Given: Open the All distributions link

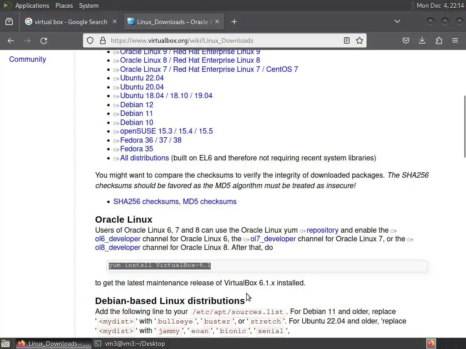Looking at the screenshot, I should [x=144, y=158].
